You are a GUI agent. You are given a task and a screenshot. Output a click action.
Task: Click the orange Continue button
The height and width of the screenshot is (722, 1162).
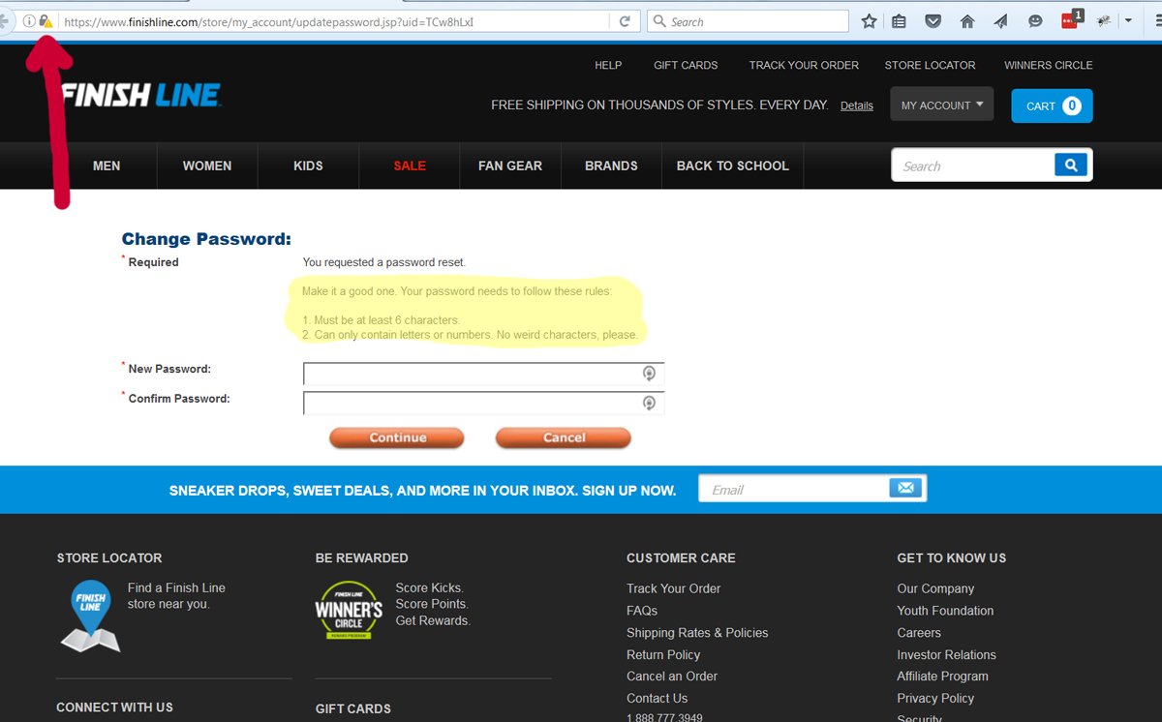[397, 437]
